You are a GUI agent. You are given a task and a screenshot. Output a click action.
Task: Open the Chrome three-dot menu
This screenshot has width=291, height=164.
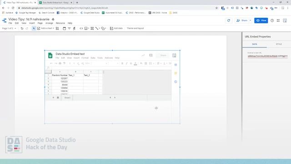click(288, 8)
